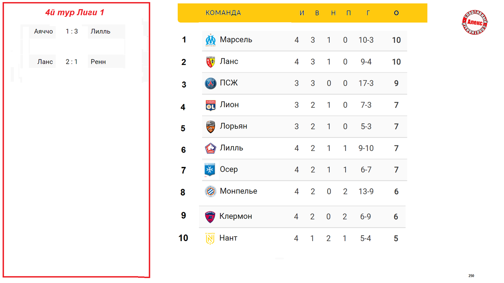504x283 pixels.
Task: Select the Clermont club badge
Action: (210, 217)
